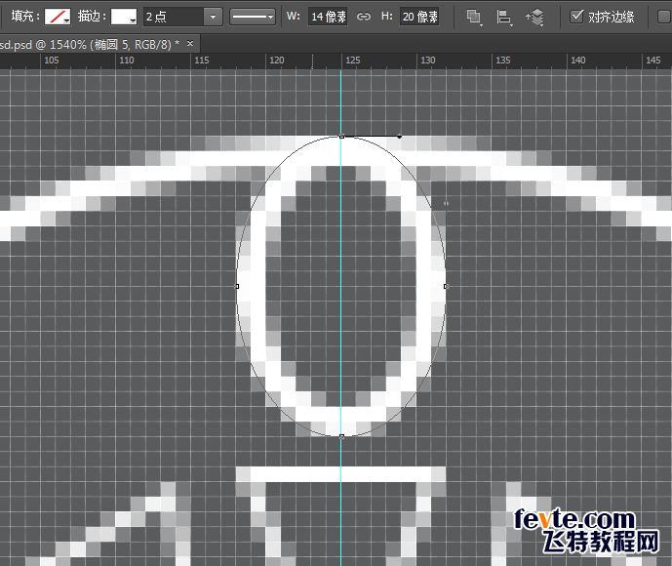This screenshot has height=566, width=672.
Task: Click the W width input field
Action: coord(329,17)
